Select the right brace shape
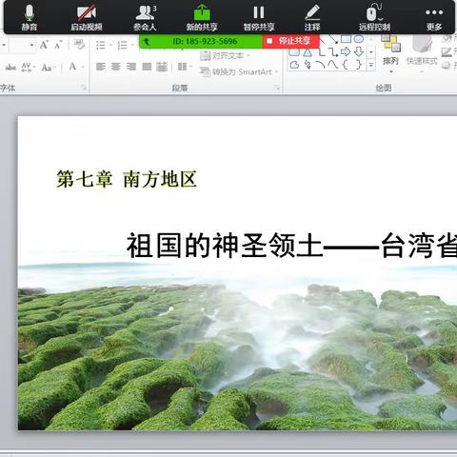Image resolution: width=457 pixels, height=457 pixels. point(359,65)
